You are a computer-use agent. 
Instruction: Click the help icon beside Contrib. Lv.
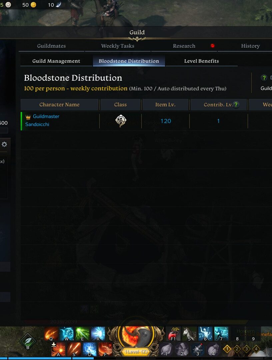pyautogui.click(x=236, y=105)
